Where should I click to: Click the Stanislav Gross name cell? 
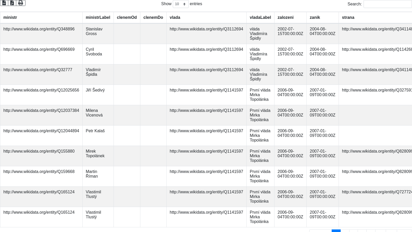click(94, 31)
